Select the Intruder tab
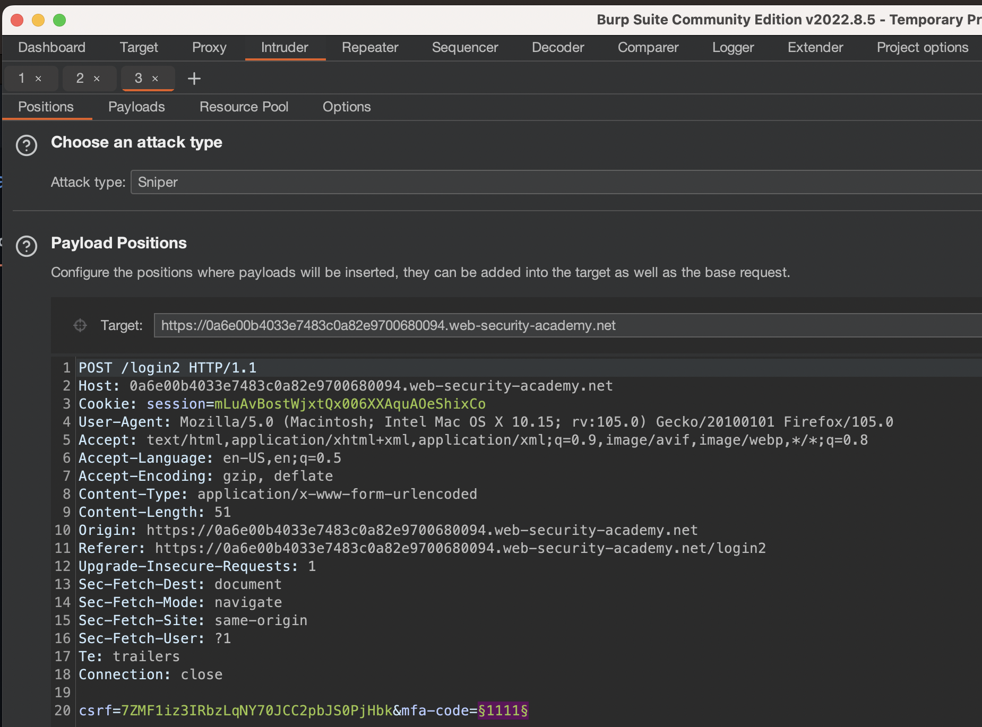This screenshot has width=982, height=727. click(x=285, y=48)
